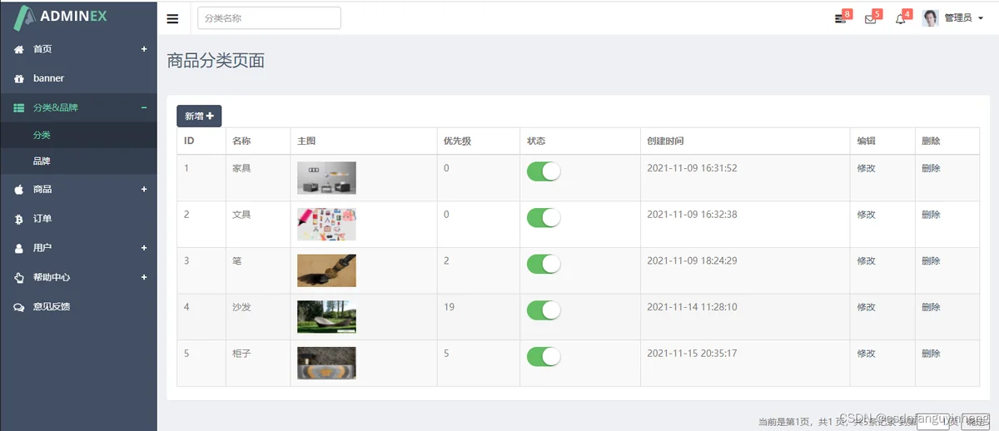Click 修改 for the 家具 row
The image size is (999, 431).
(866, 168)
